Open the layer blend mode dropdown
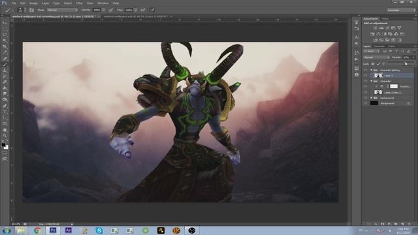The height and width of the screenshot is (235, 418). pos(376,57)
